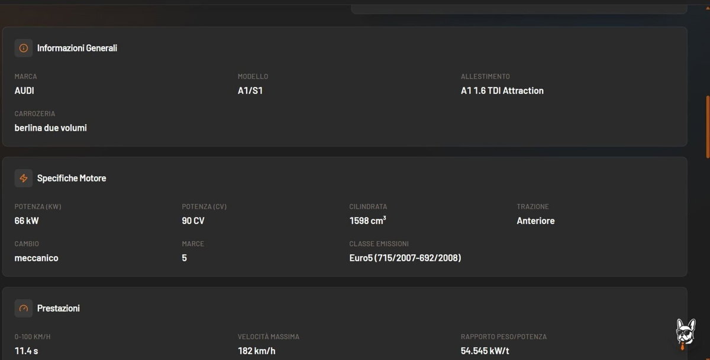
Task: Open the dog mascot chat widget
Action: coord(685,335)
